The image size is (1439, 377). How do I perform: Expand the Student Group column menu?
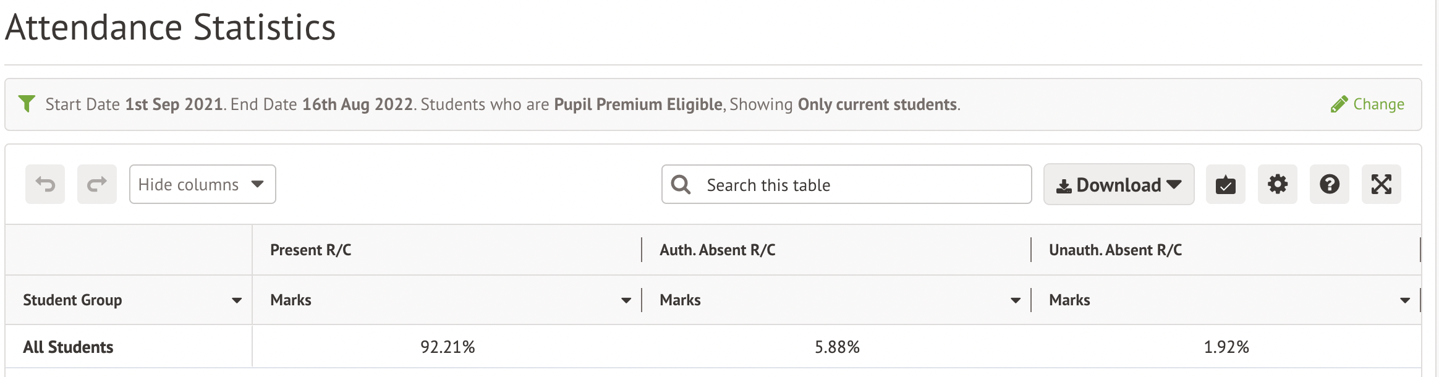pos(237,300)
